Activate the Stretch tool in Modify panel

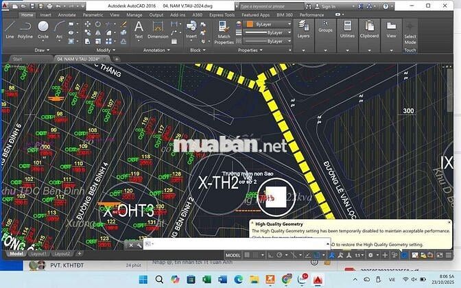click(x=88, y=41)
